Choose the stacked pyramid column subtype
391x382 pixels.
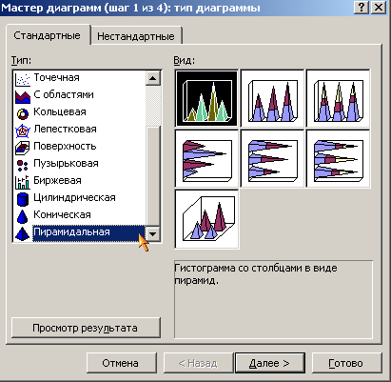[x=272, y=98]
